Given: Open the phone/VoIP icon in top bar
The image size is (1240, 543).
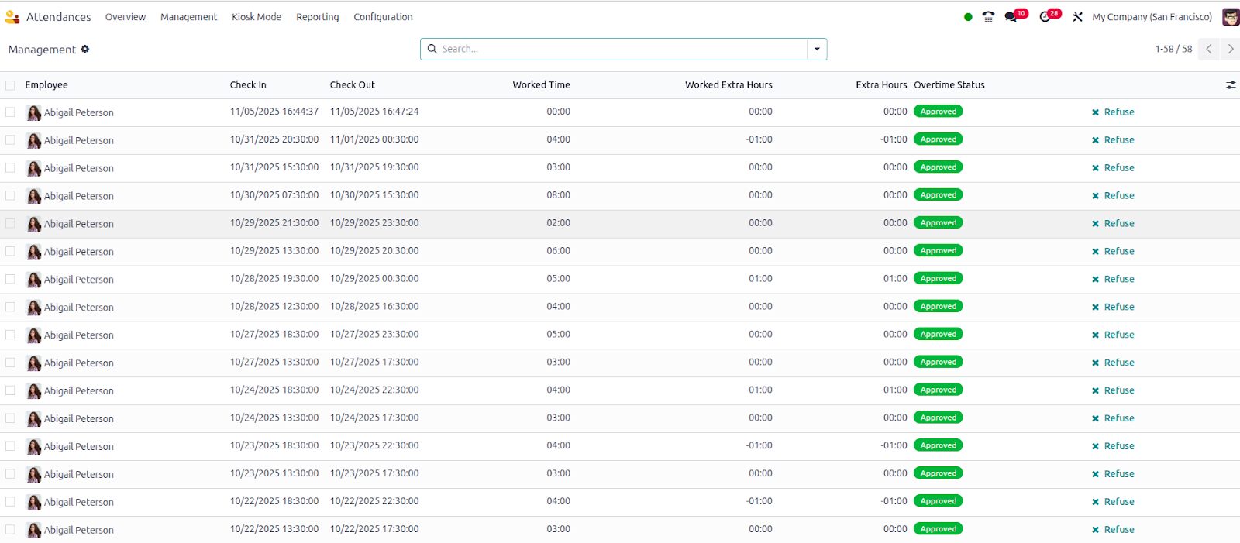Looking at the screenshot, I should pos(988,17).
